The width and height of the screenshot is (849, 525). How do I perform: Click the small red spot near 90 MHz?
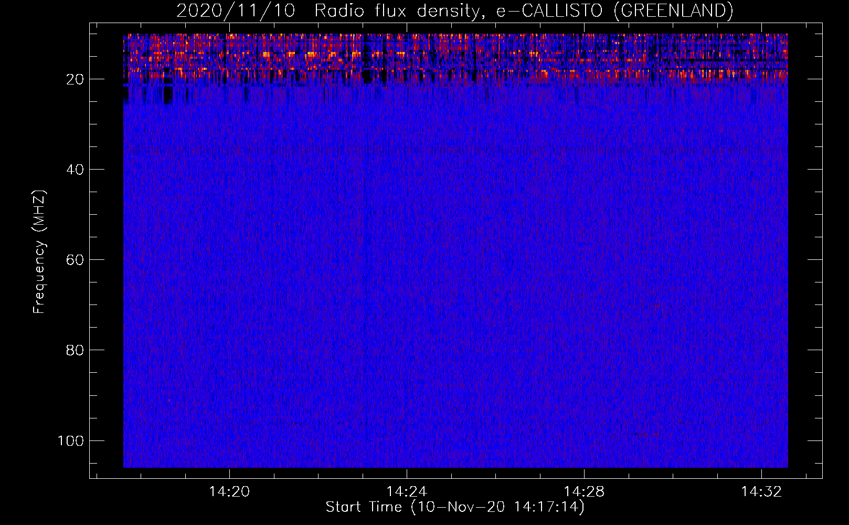pos(169,401)
